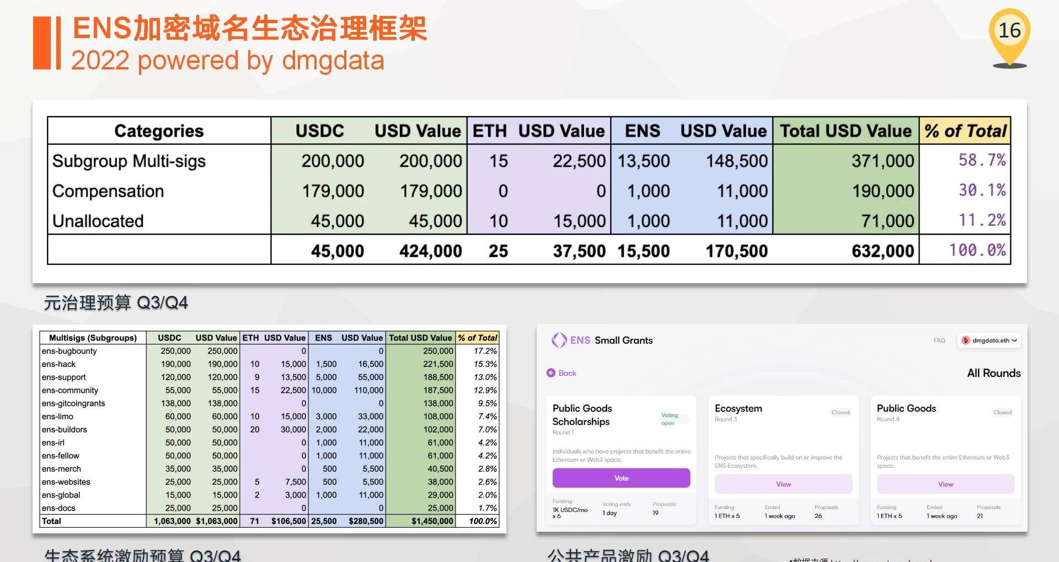Click View on the Public Goods Round 4 card
This screenshot has width=1059, height=562.
pyautogui.click(x=945, y=484)
